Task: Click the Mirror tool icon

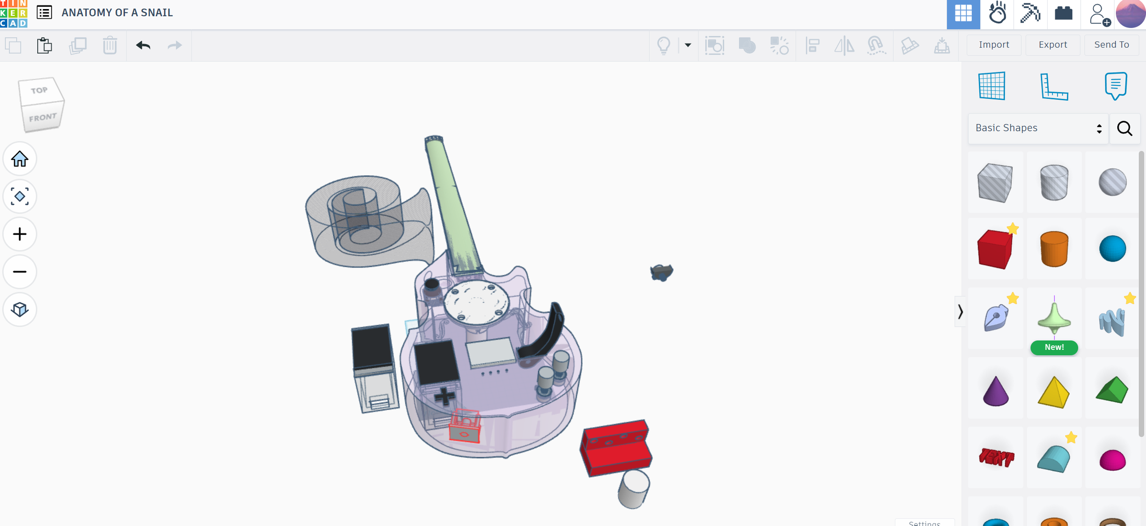Action: [x=844, y=45]
